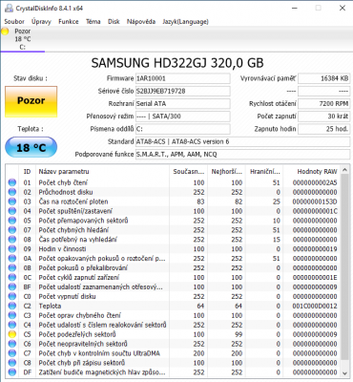Viewport: 353px width, 382px height.
Task: Click the Hraniční... column header
Action: point(264,172)
